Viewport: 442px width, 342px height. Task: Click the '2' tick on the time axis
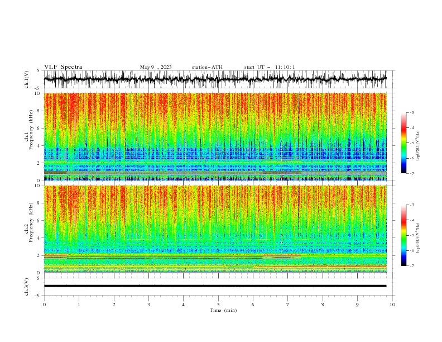(114, 305)
